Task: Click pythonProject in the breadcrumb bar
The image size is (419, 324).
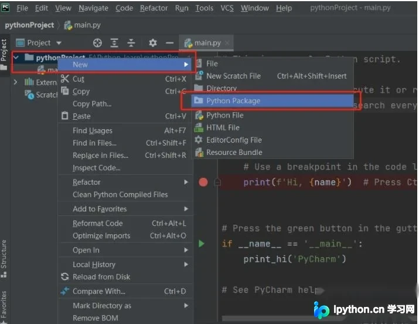Action: (29, 25)
